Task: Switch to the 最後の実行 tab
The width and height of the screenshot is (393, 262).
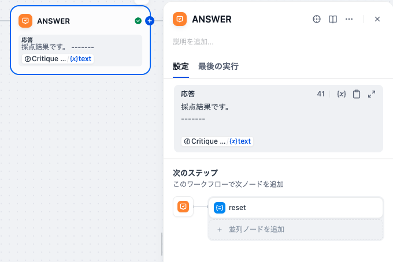Action: (x=218, y=66)
